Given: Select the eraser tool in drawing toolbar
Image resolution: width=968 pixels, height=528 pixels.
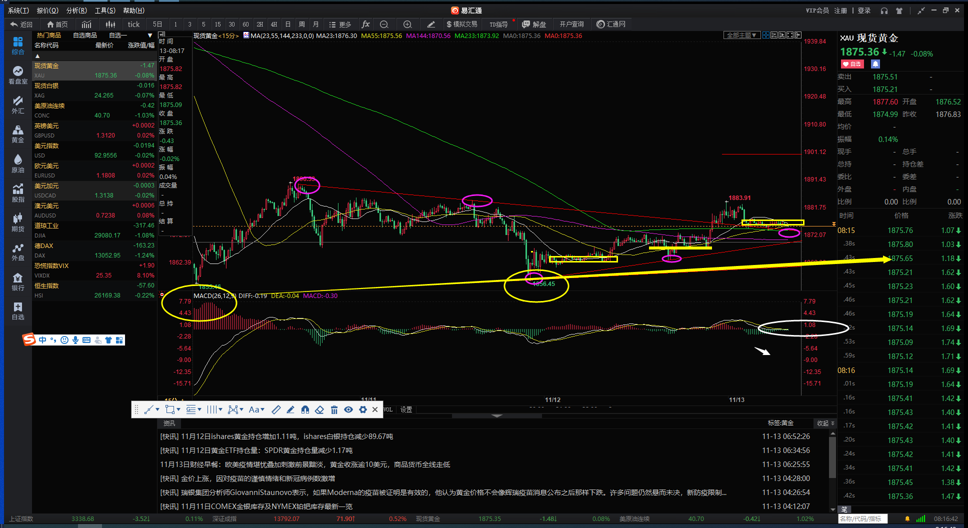Looking at the screenshot, I should [319, 409].
